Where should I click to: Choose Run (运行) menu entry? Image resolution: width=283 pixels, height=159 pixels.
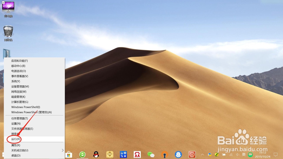34,139
